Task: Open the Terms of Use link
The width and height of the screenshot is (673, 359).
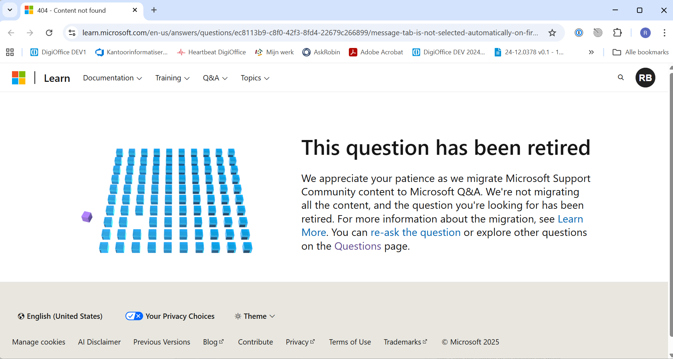Action: tap(350, 342)
